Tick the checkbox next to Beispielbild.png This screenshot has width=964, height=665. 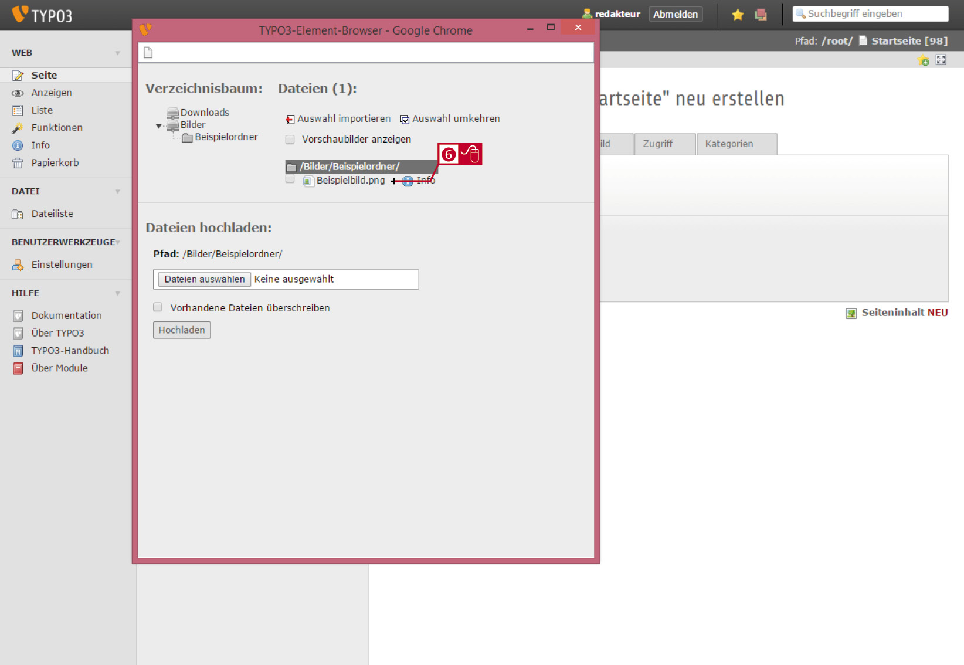click(x=290, y=179)
